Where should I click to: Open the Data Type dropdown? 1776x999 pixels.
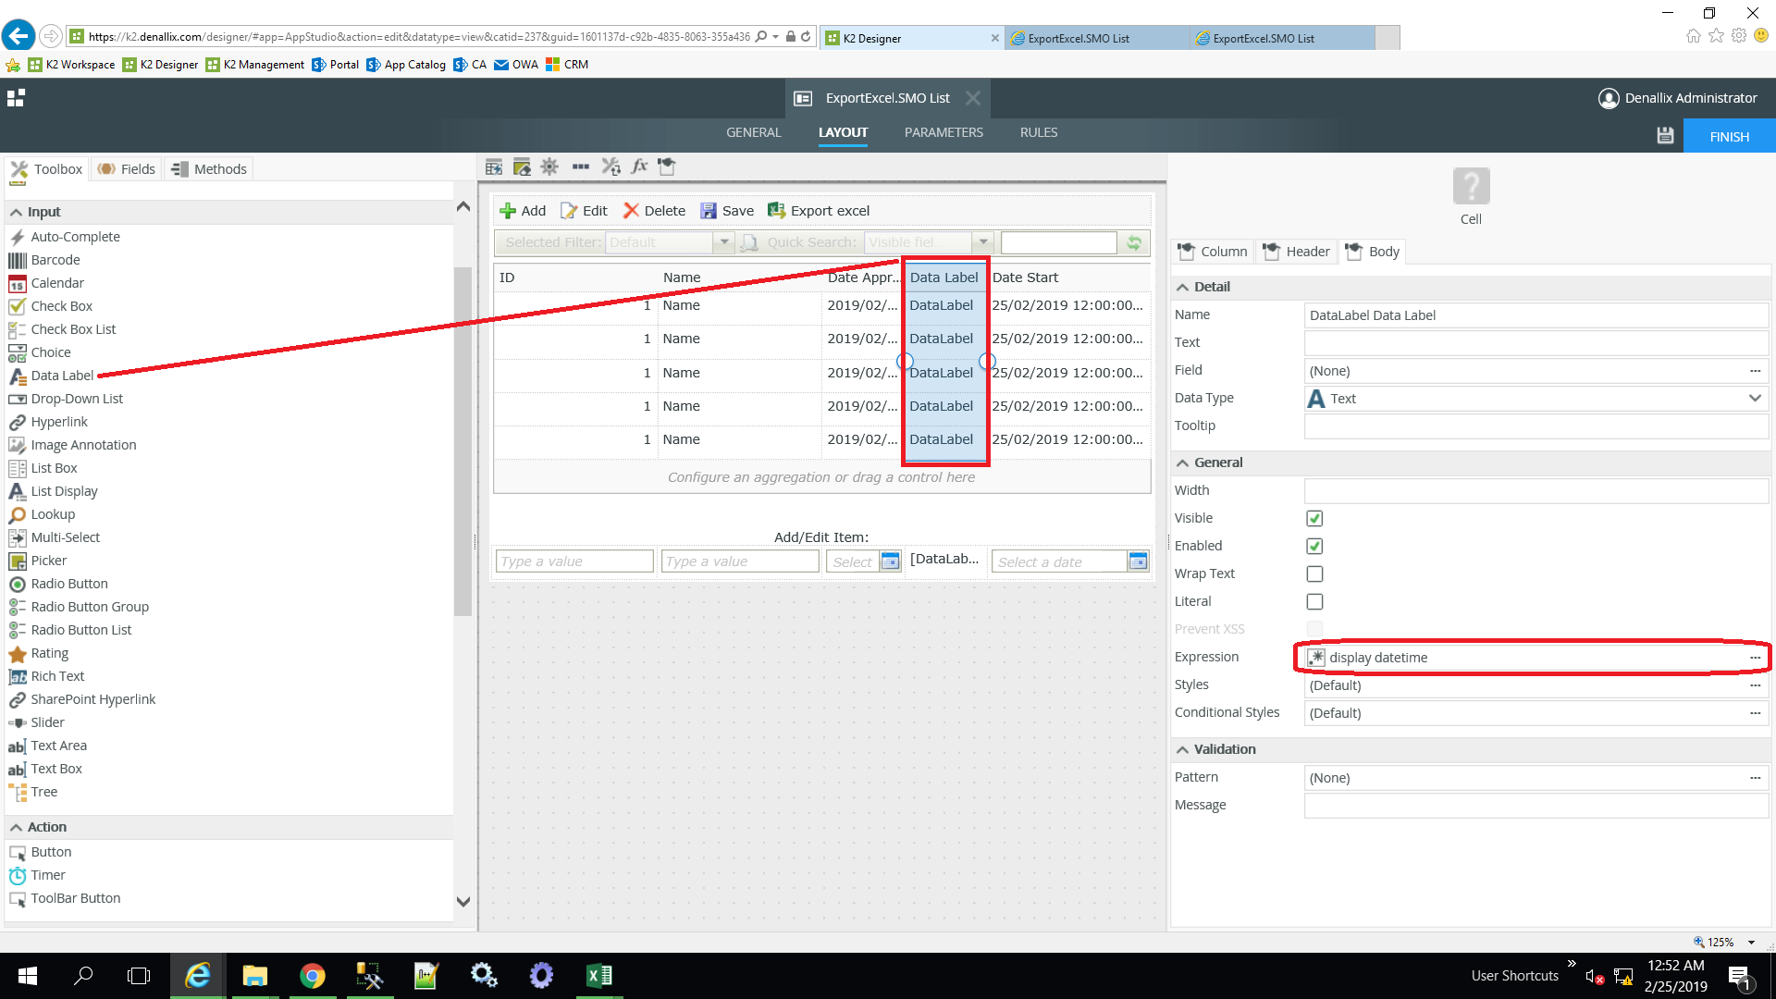tap(1754, 399)
